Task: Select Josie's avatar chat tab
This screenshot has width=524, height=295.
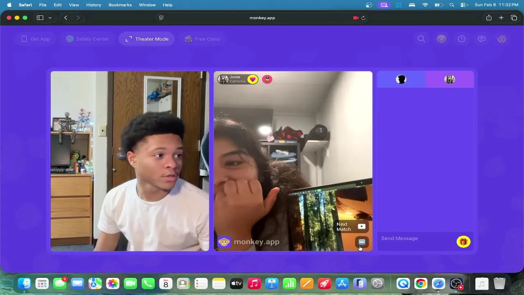Action: [449, 79]
